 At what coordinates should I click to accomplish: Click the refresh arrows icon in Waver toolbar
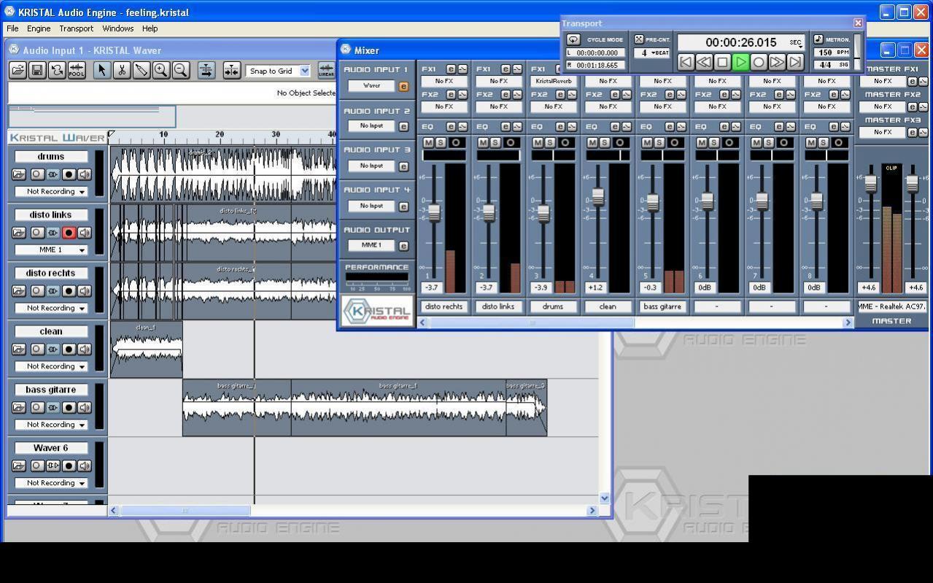tap(57, 71)
